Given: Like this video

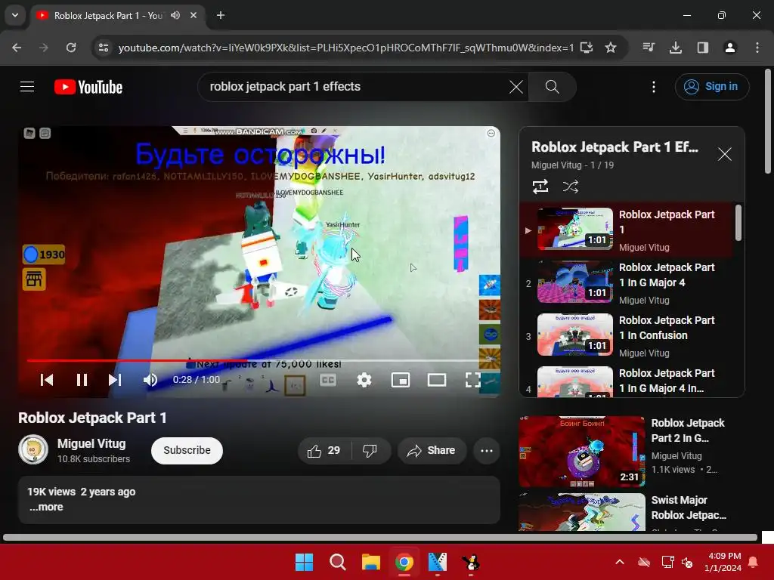Looking at the screenshot, I should (x=324, y=451).
